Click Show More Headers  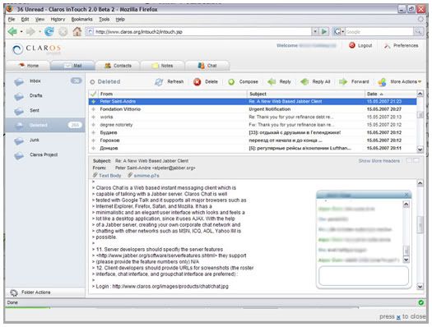click(x=379, y=161)
